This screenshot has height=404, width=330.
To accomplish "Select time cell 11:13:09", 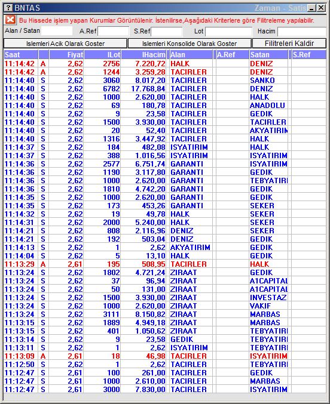I will click(21, 356).
